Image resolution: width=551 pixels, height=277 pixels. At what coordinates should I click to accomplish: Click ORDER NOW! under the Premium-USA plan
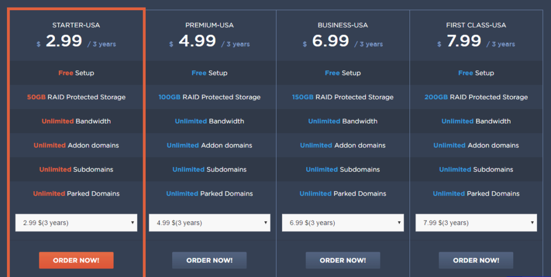(209, 260)
